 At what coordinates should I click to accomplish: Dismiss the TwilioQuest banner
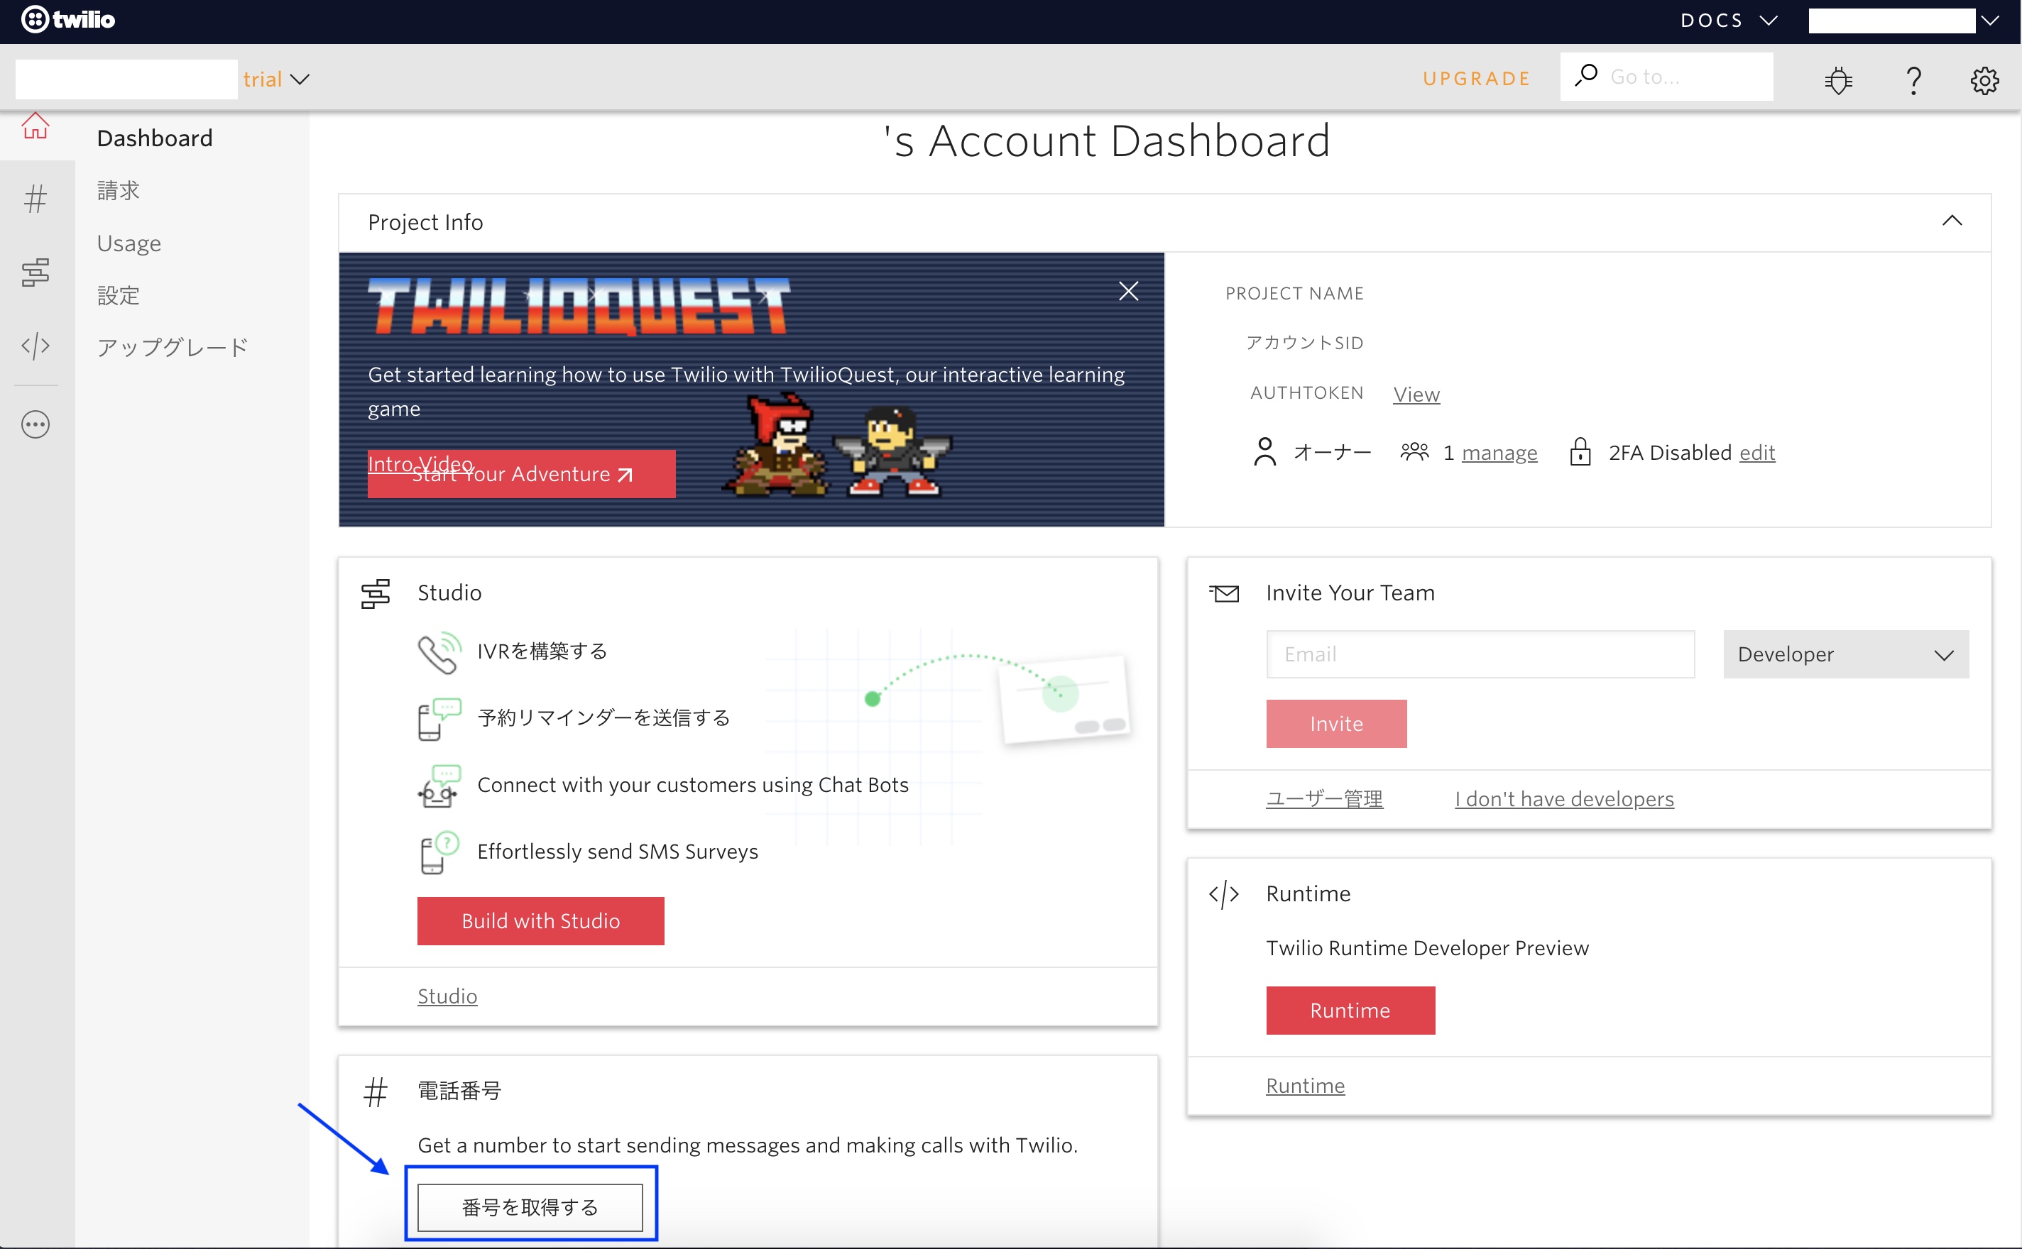1129,291
